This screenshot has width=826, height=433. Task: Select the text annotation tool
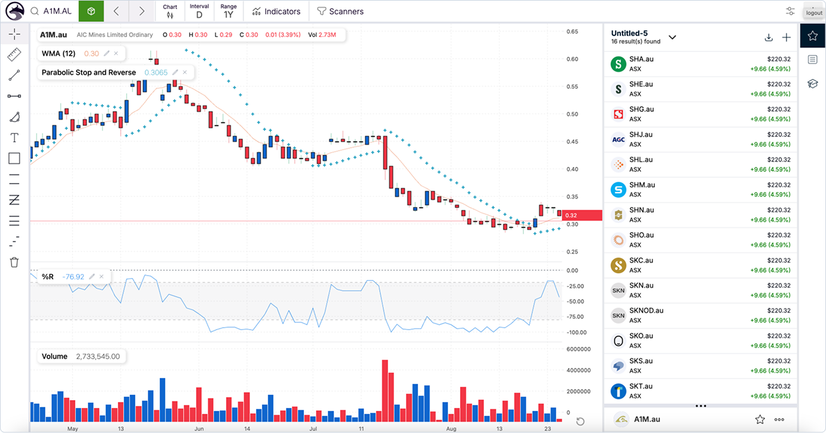click(14, 138)
